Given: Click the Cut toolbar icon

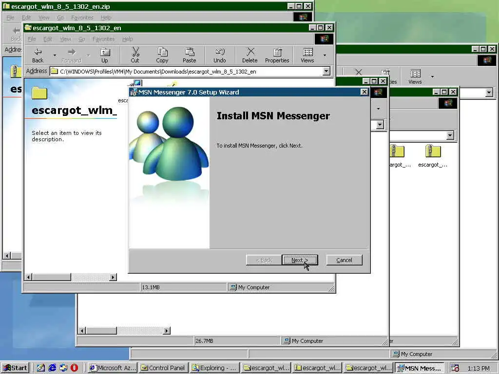Looking at the screenshot, I should coord(135,56).
